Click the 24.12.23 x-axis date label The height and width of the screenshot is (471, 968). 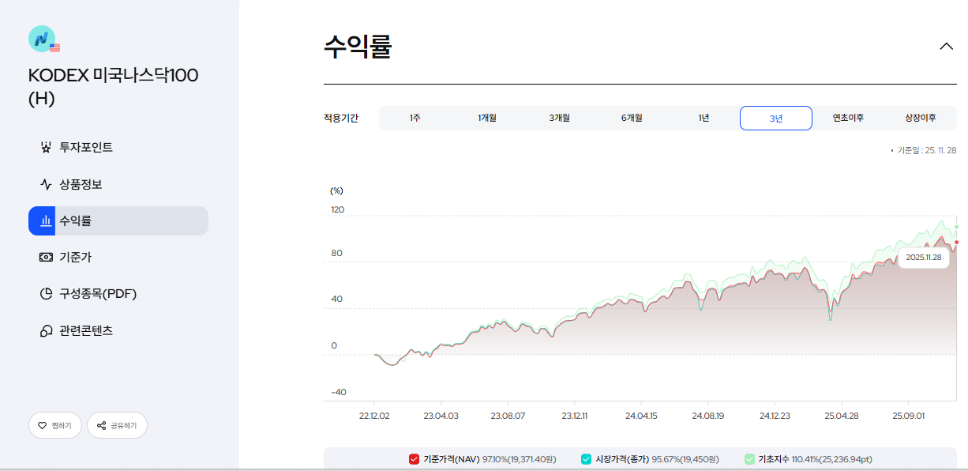point(775,414)
